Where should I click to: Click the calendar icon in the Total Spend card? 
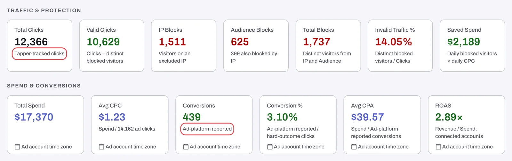(17, 147)
